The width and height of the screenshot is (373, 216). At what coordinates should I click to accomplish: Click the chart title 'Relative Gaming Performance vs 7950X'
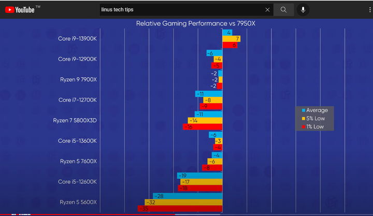[x=195, y=23]
